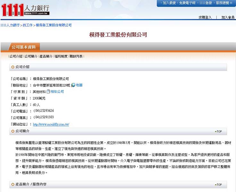
Task: Click the bullet icon of 公司簡介 section header
Action: 13,131
